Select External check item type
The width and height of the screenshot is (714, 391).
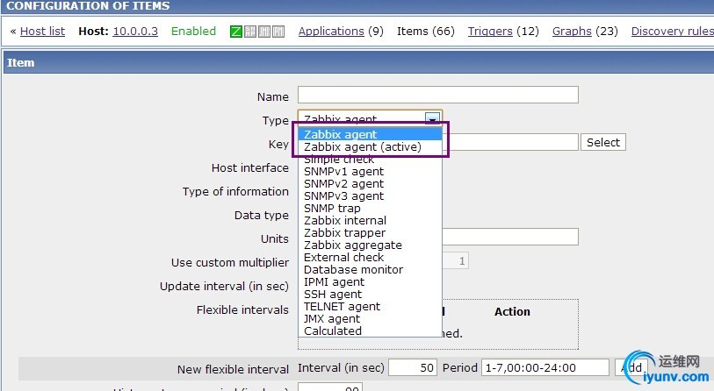pyautogui.click(x=370, y=258)
